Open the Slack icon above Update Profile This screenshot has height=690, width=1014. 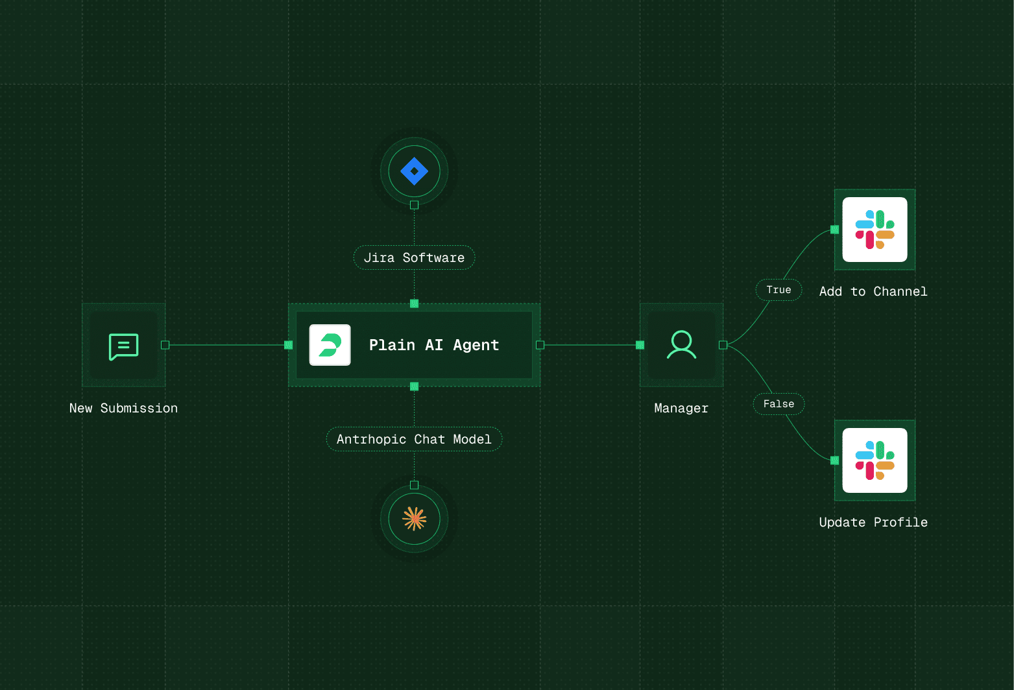point(875,460)
